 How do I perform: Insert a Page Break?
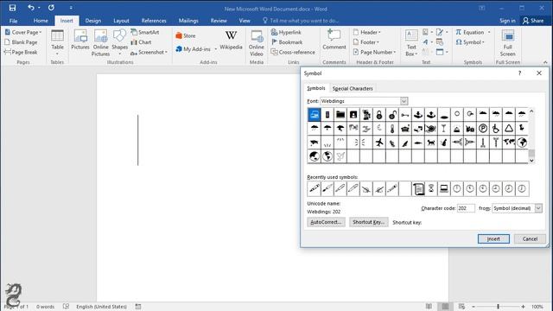[21, 52]
